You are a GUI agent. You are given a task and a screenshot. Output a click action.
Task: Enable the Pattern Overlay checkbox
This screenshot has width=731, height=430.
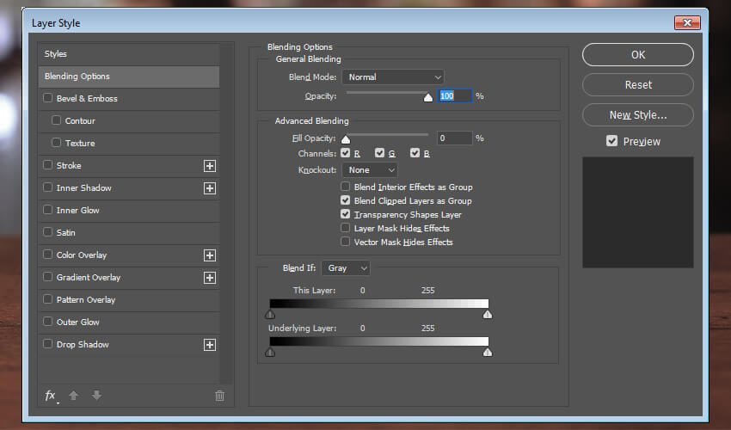click(47, 299)
